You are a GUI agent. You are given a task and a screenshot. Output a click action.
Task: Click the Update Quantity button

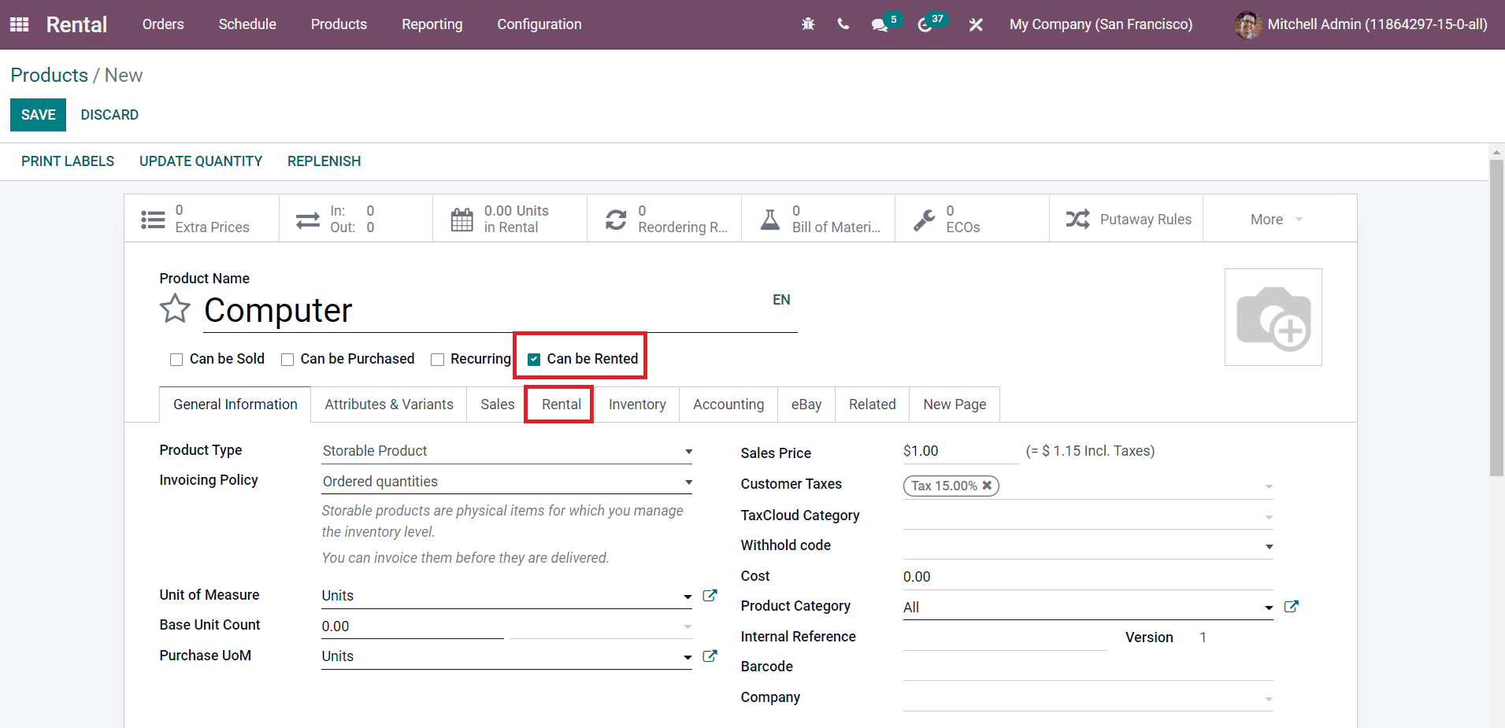coord(201,161)
